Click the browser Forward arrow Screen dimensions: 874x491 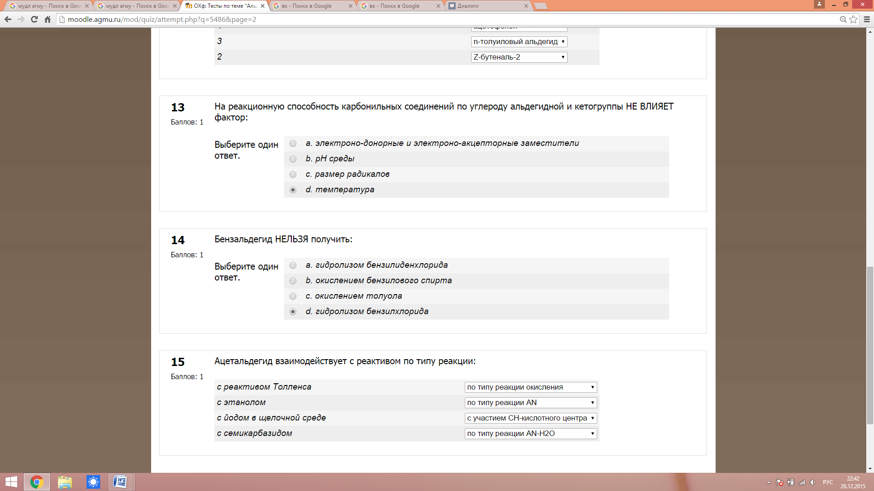pyautogui.click(x=21, y=19)
